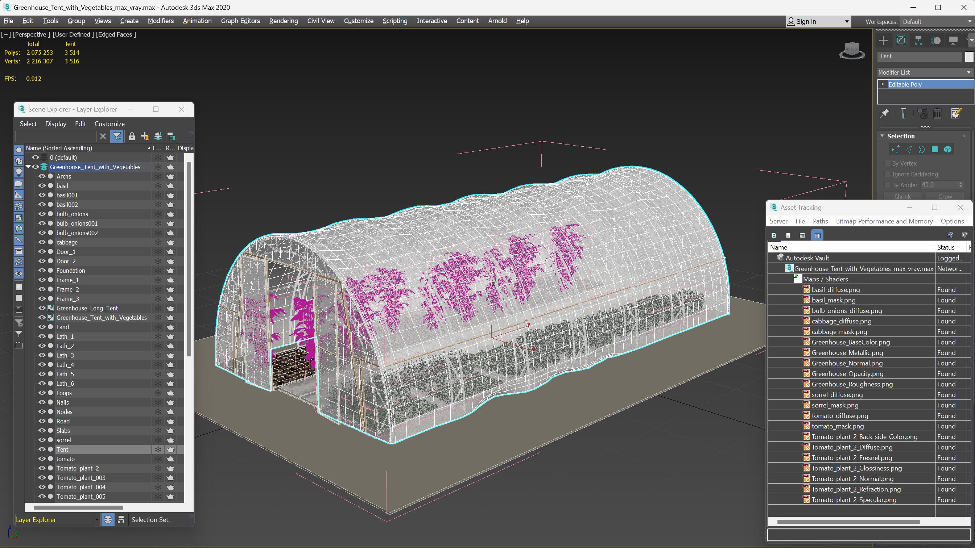Enable the Ignore Backfacing checkbox in Selection
This screenshot has height=548, width=975.
[x=888, y=174]
